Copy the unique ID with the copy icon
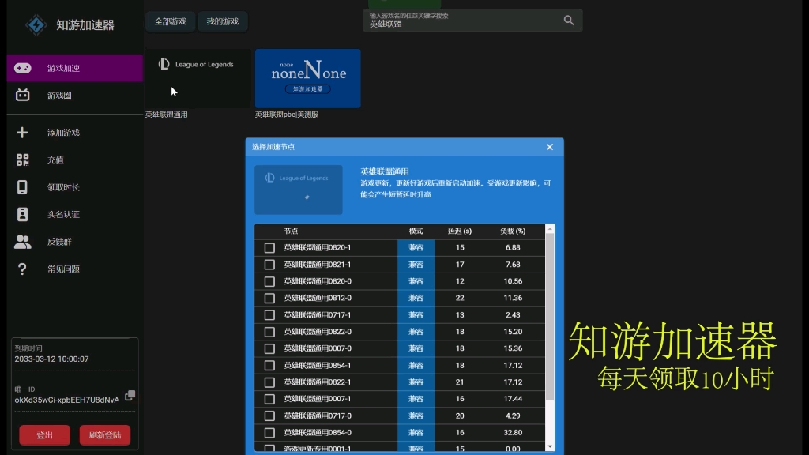Image resolution: width=809 pixels, height=455 pixels. click(130, 396)
